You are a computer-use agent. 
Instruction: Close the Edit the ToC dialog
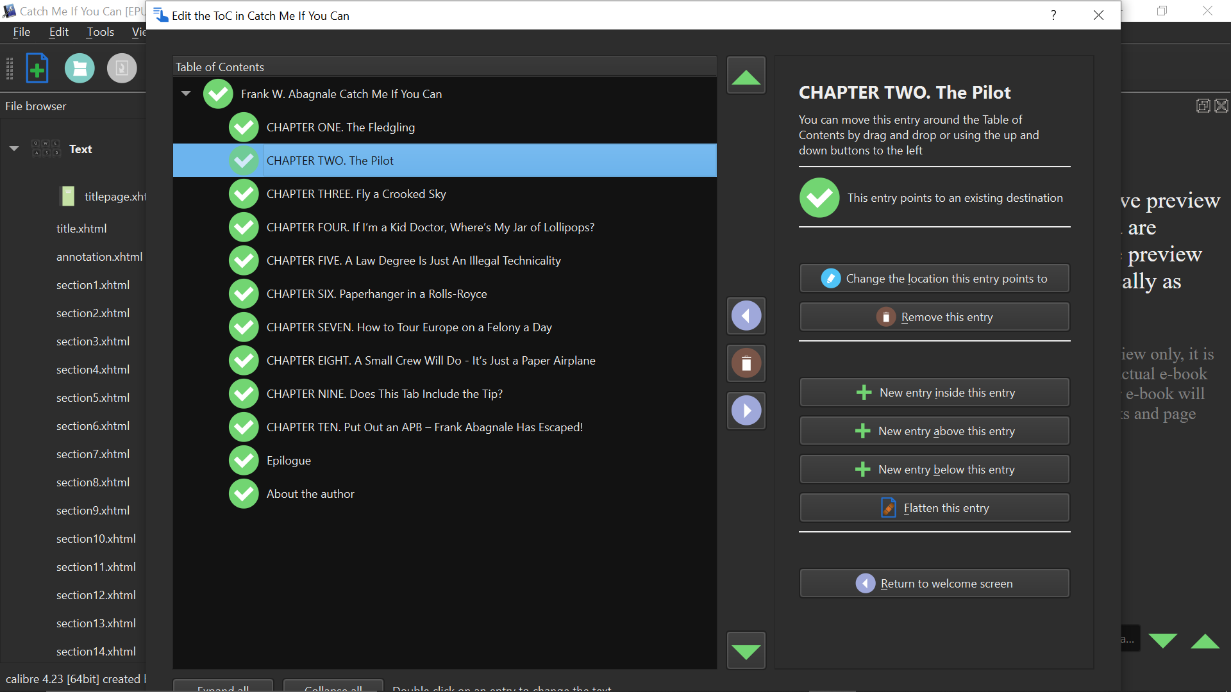pos(1098,15)
